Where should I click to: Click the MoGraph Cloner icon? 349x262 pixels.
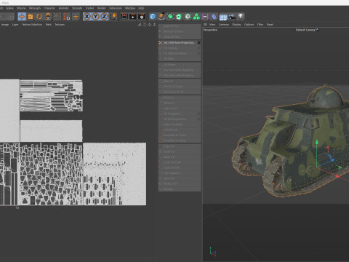pos(196,17)
